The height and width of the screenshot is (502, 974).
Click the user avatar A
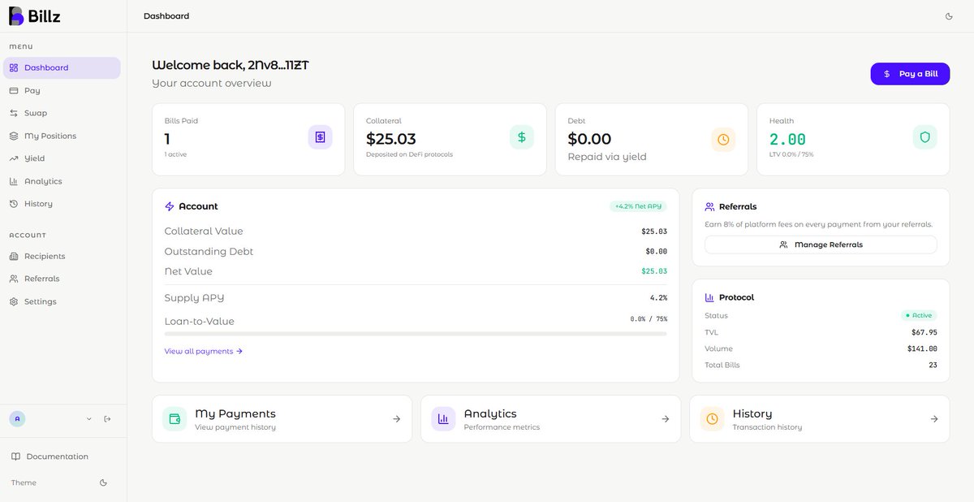pos(17,419)
